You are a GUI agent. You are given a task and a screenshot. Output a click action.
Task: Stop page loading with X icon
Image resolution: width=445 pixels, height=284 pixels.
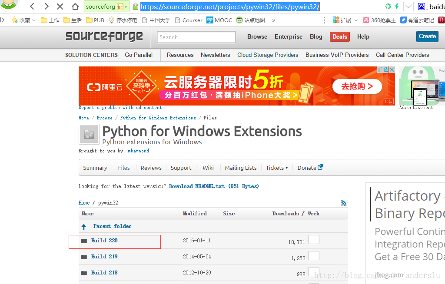point(60,6)
